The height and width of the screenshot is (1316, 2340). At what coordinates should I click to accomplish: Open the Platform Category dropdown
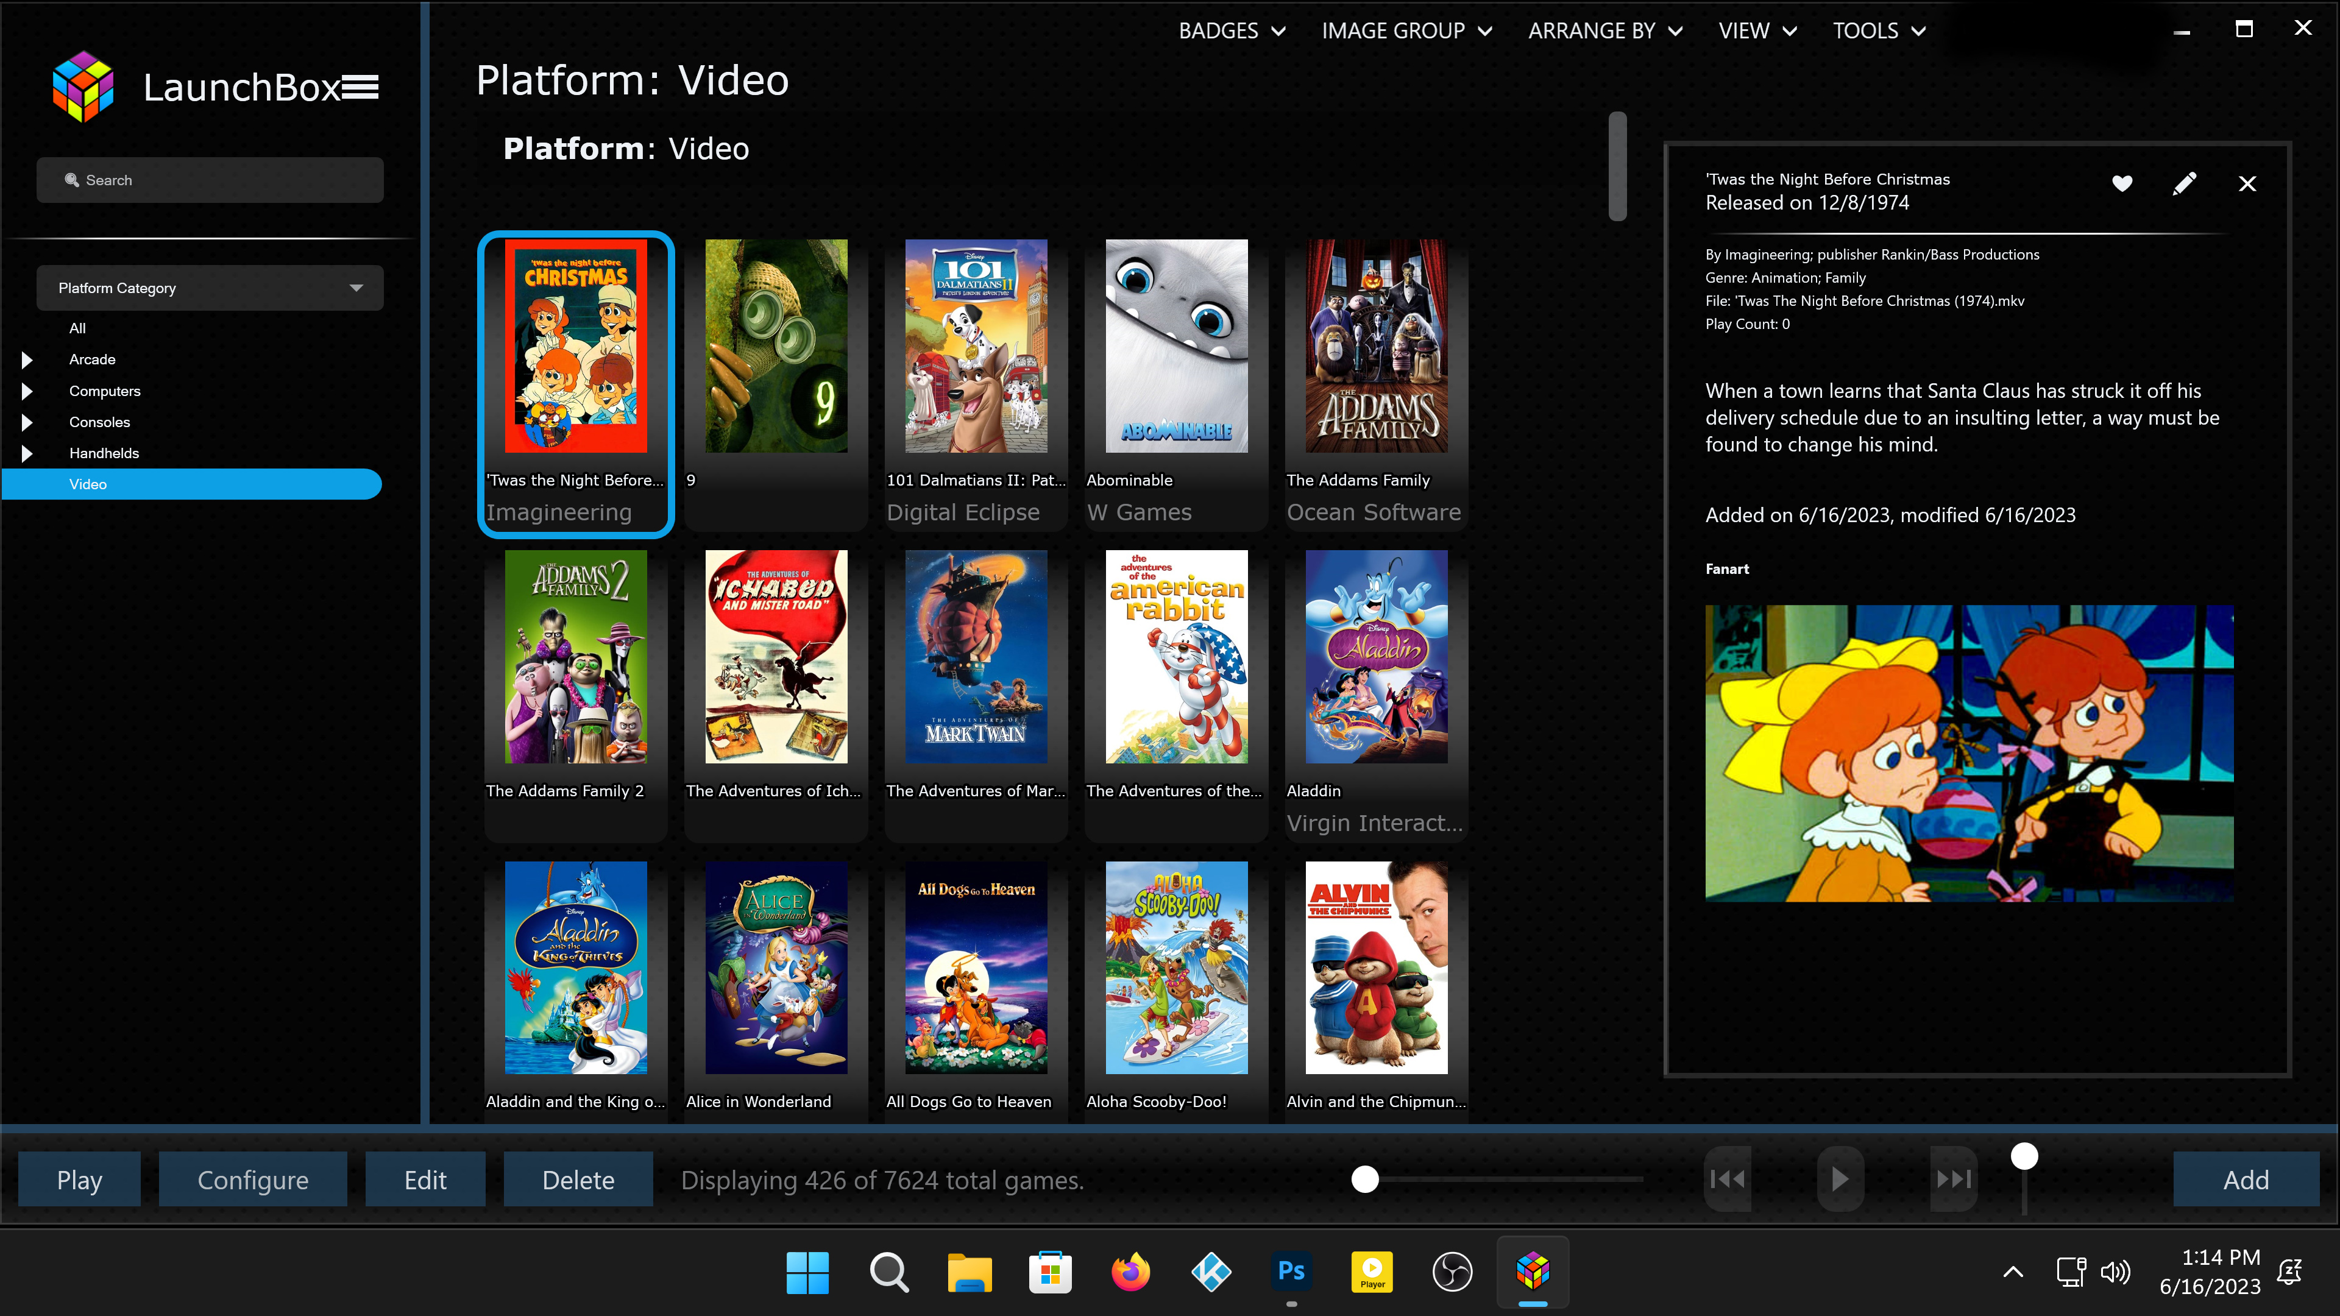pos(210,288)
